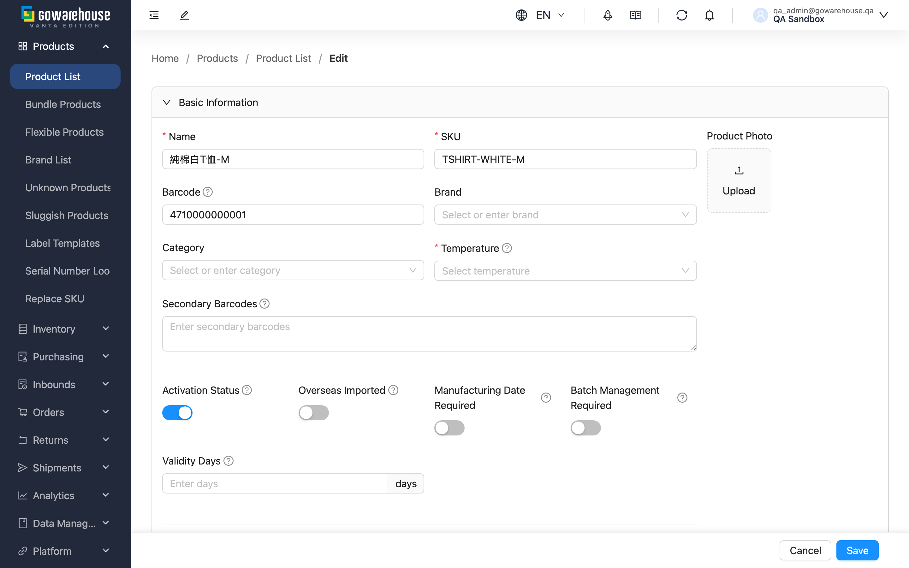Click the pencil edit icon in header
Image resolution: width=909 pixels, height=568 pixels.
[x=184, y=15]
